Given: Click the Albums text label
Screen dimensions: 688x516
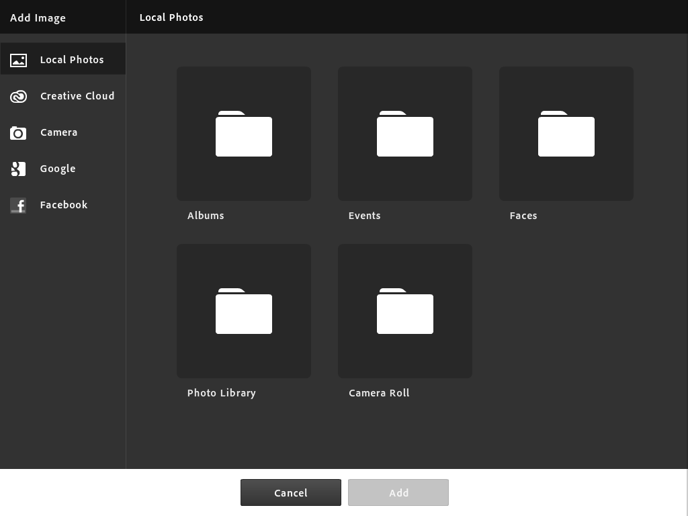Looking at the screenshot, I should click(206, 216).
